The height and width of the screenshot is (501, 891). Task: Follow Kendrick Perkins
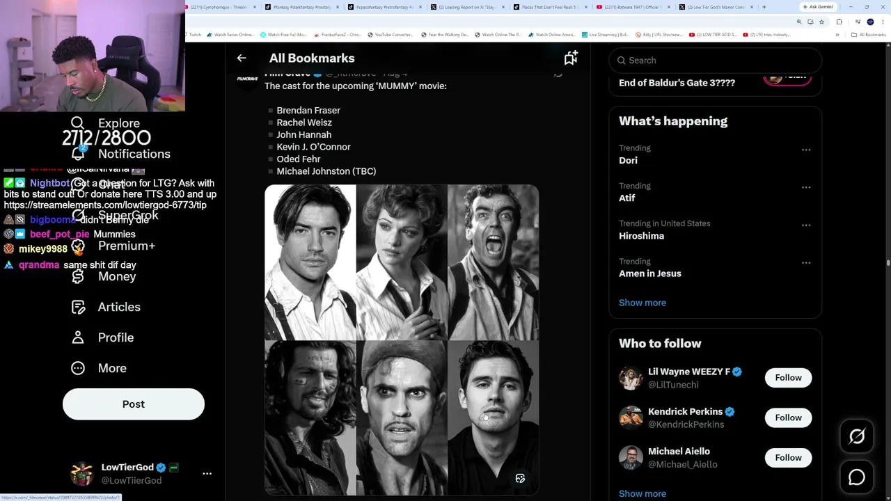pyautogui.click(x=788, y=417)
